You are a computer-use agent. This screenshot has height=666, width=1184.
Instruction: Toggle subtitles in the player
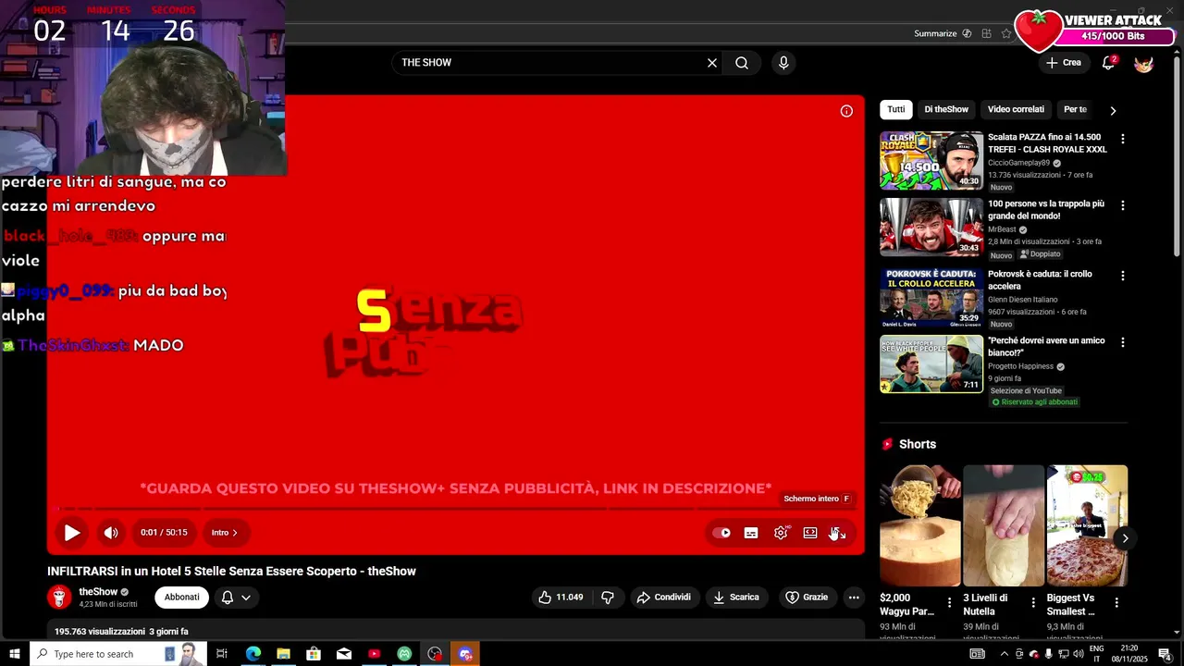[x=751, y=533]
